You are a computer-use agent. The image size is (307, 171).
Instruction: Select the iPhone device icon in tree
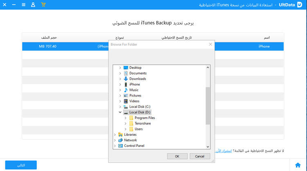pyautogui.click(x=126, y=85)
